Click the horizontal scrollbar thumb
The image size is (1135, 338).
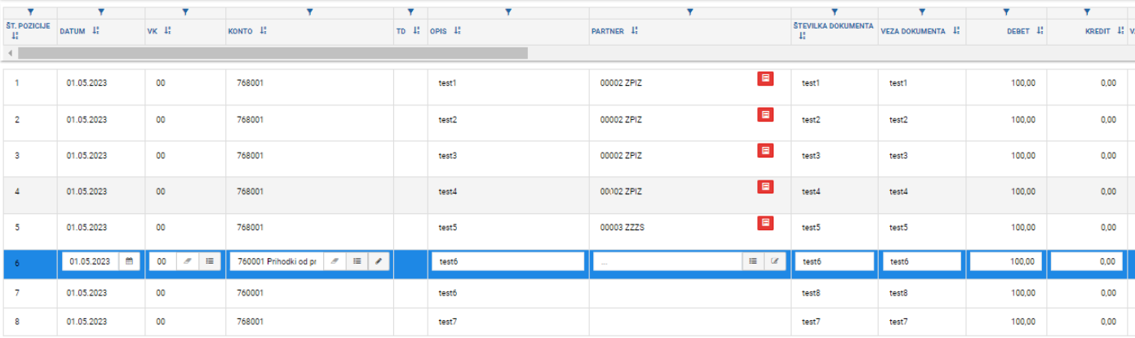click(273, 53)
